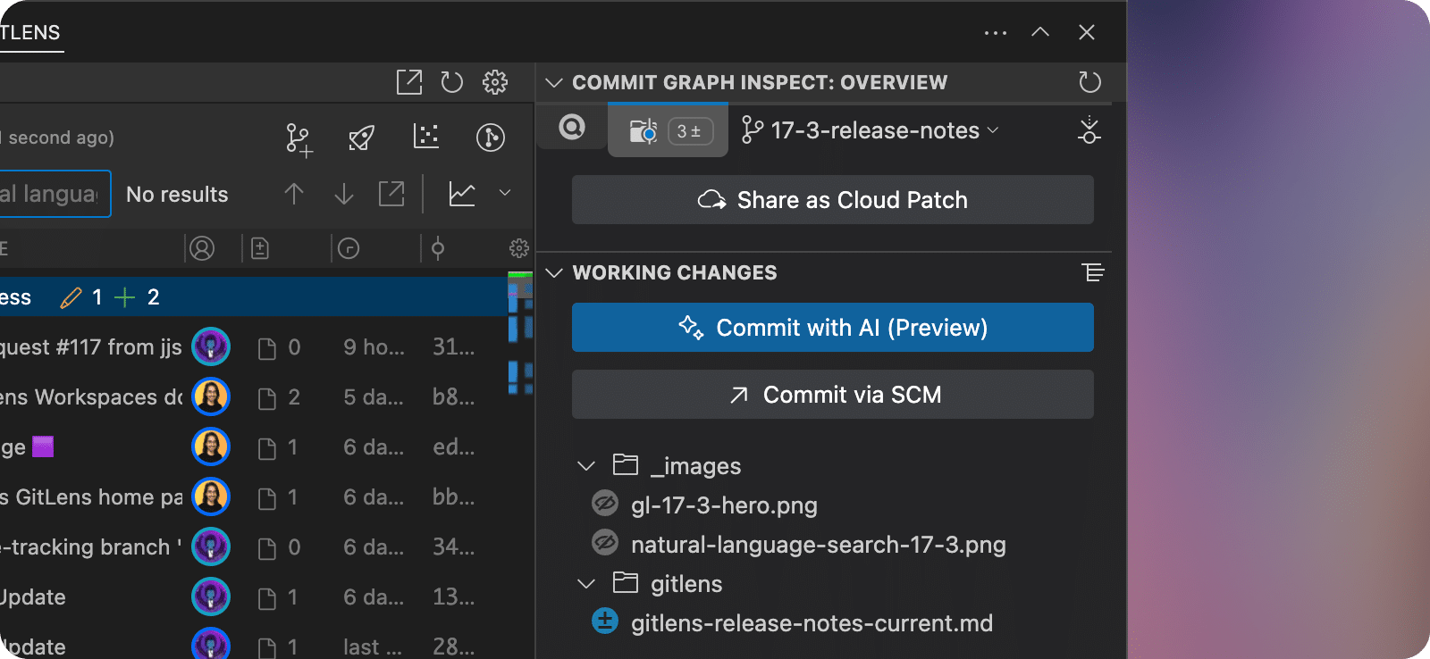Open natural-language-search-17-3.png file
This screenshot has height=659, width=1430.
point(818,545)
